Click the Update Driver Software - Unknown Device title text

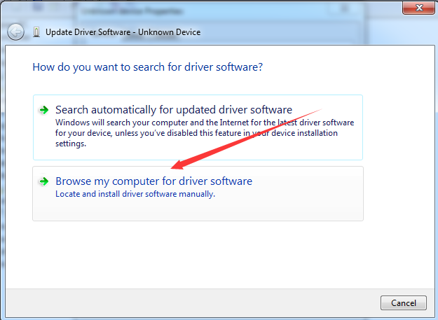(x=123, y=32)
